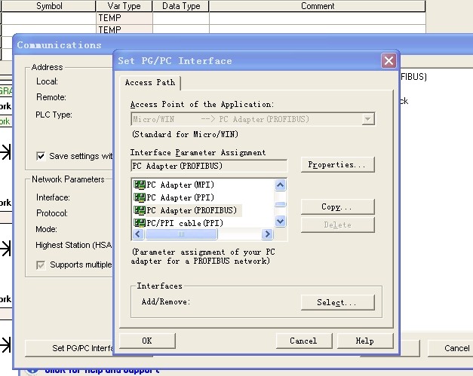Click Comment column header

318,6
